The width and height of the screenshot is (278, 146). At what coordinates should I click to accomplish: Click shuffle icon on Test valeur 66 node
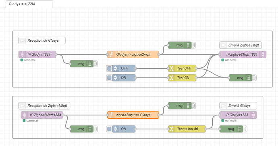[x=172, y=129]
